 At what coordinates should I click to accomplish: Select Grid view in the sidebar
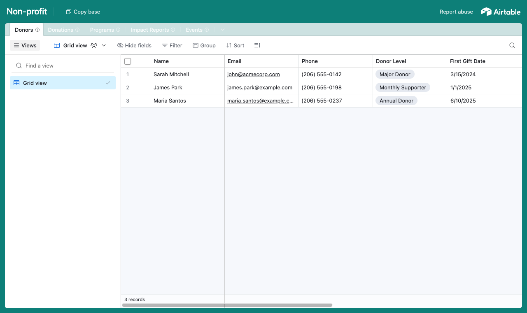tap(63, 83)
